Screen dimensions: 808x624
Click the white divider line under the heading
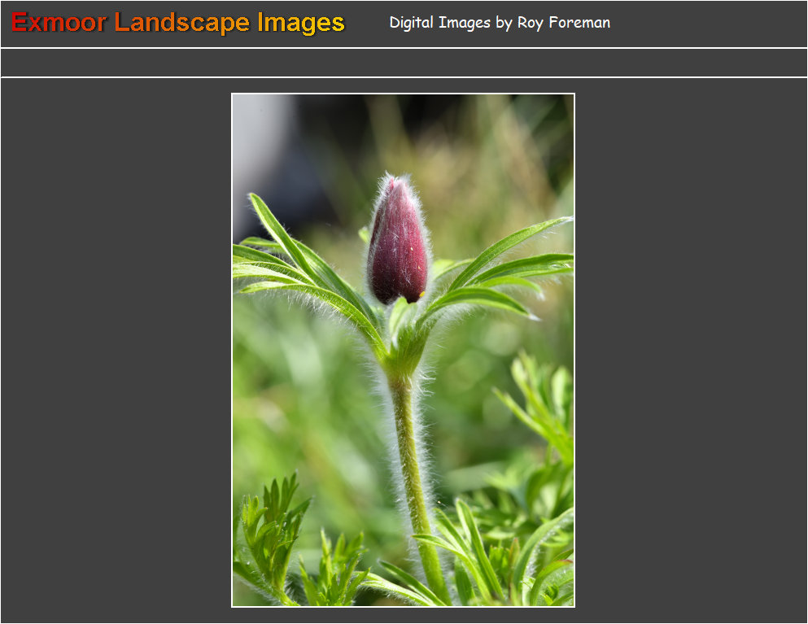(x=404, y=48)
